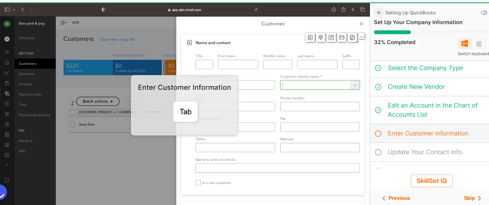Image resolution: width=489 pixels, height=205 pixels.
Task: Reload the page in Safari address bar
Action: [x=256, y=10]
